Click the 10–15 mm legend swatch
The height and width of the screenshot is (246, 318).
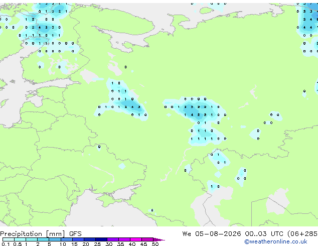click(67, 239)
